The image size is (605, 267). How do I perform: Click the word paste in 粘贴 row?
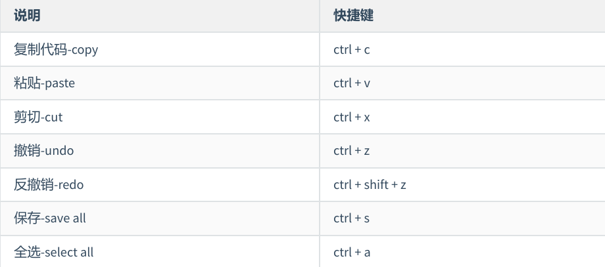[x=59, y=83]
